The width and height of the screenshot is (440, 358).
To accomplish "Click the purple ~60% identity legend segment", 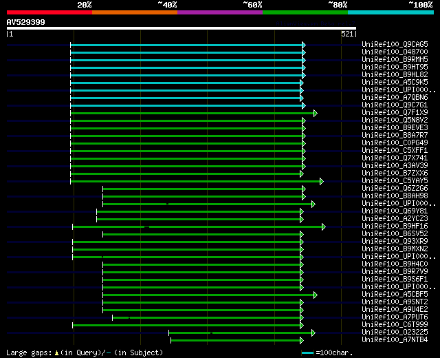I will [219, 12].
